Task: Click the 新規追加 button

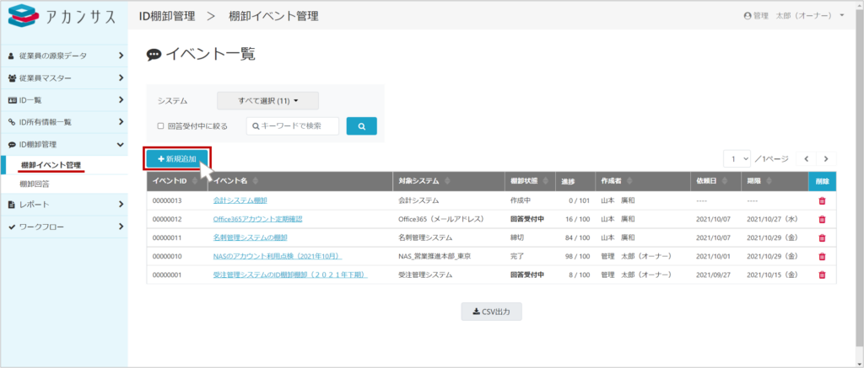Action: coord(176,158)
